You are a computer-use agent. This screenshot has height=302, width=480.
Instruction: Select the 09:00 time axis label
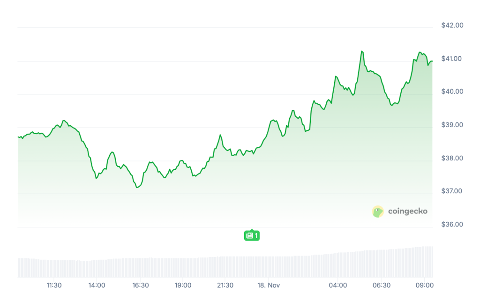424,285
